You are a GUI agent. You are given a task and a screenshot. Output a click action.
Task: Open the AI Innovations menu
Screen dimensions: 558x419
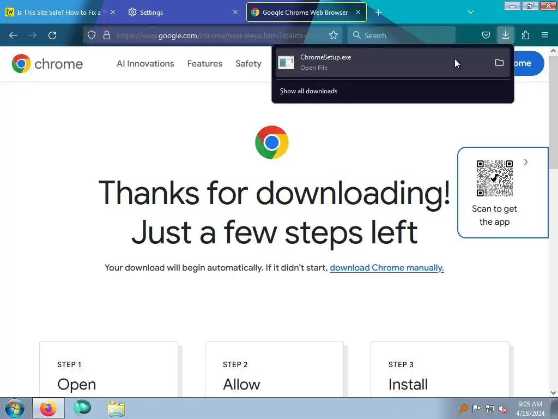(x=145, y=64)
